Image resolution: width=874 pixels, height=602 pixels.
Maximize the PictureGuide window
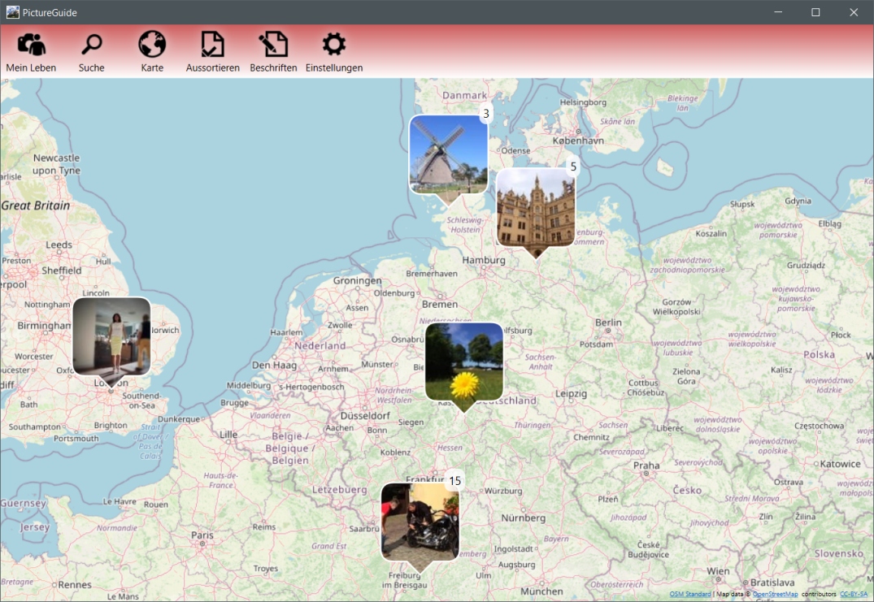[815, 12]
